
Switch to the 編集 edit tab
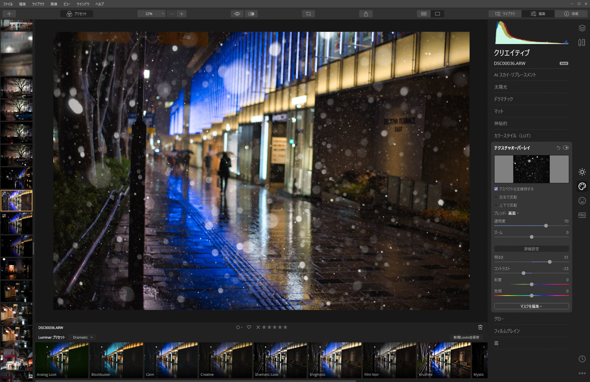[538, 14]
